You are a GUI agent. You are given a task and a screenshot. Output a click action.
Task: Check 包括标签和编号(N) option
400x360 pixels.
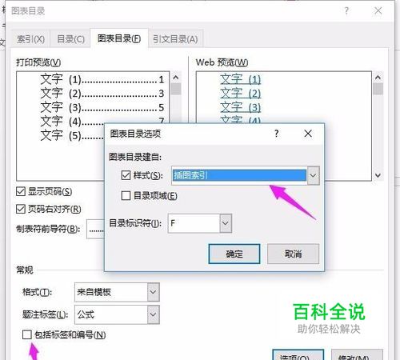coord(27,334)
